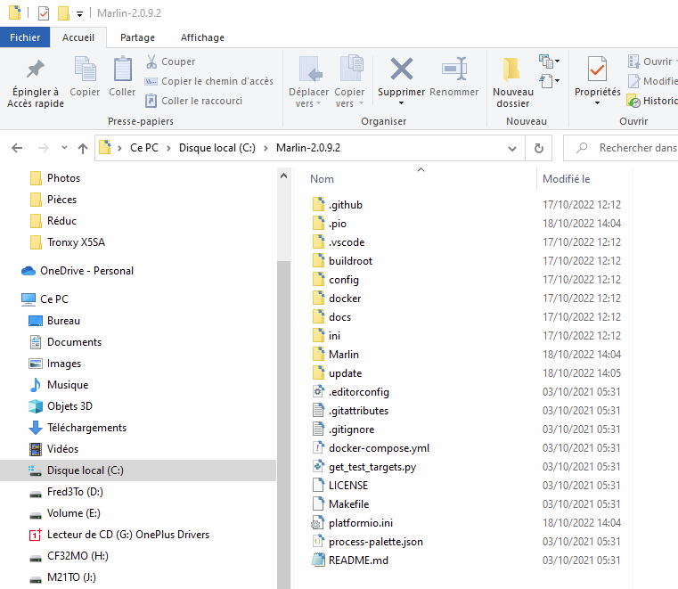Click the Historique icon in the ribbon

tap(633, 102)
